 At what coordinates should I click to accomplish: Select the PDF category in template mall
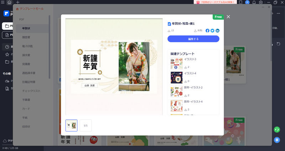pyautogui.click(x=22, y=20)
